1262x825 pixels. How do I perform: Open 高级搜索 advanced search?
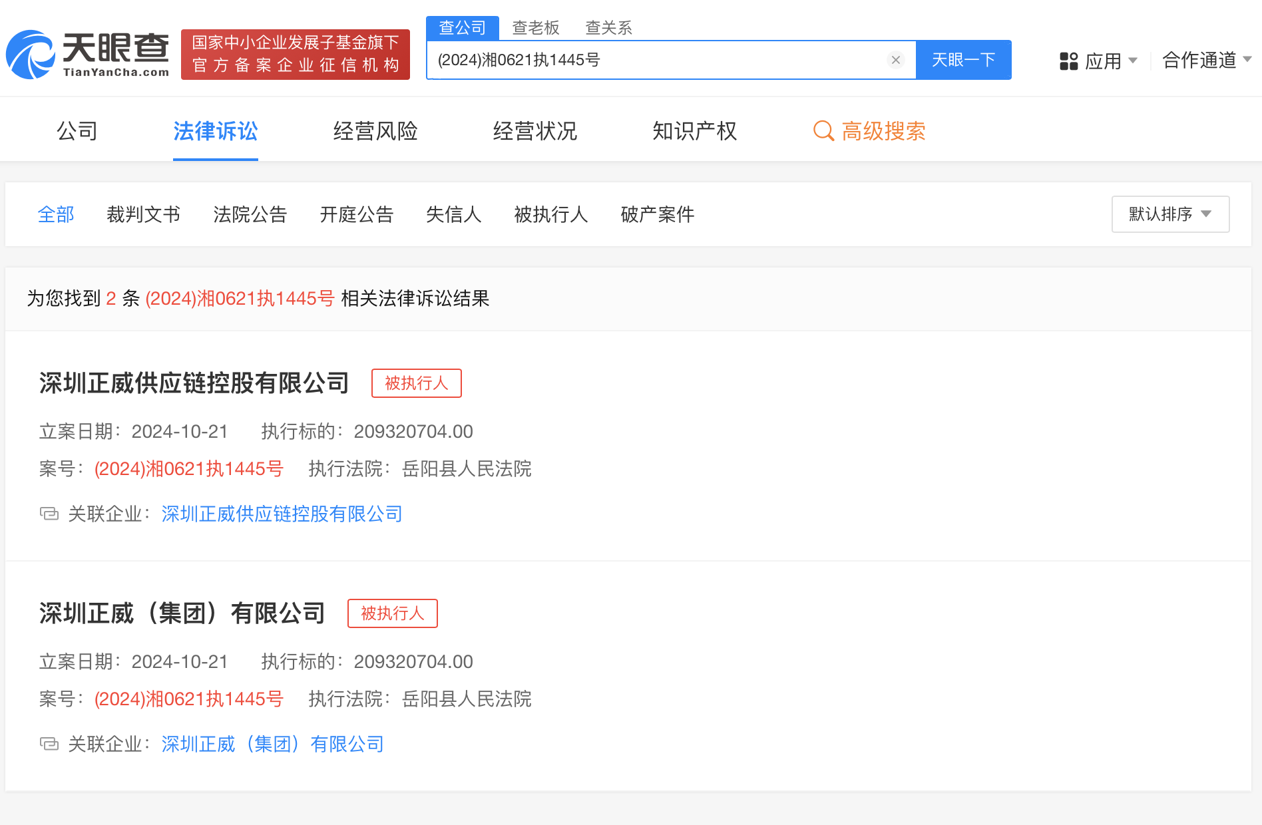click(x=870, y=131)
